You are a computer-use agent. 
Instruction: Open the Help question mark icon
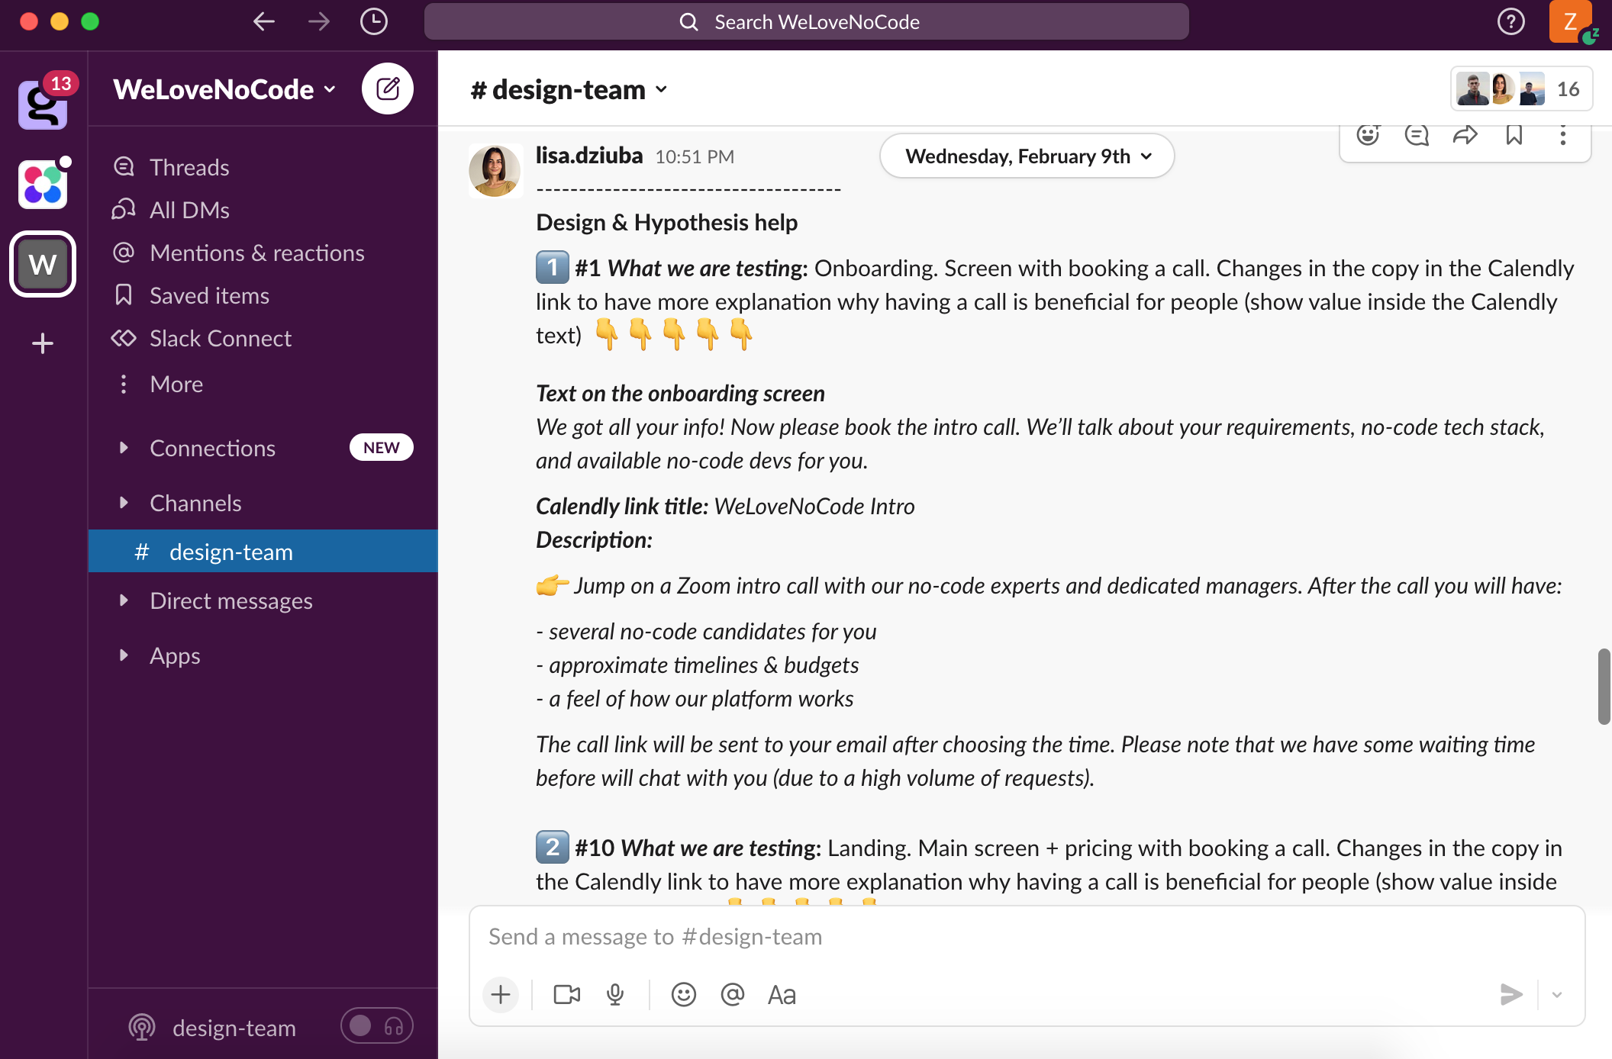(x=1510, y=21)
